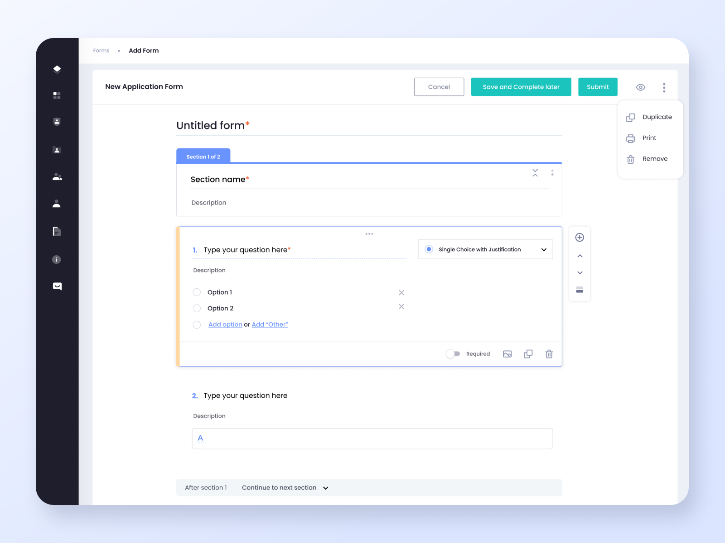Add a new section with side toolbar icon
This screenshot has height=543, width=725.
click(580, 290)
